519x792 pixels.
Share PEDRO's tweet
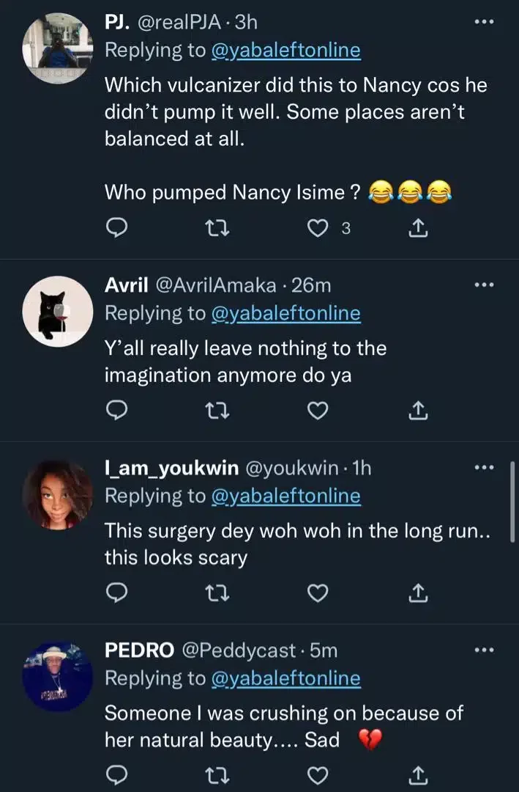(x=417, y=774)
